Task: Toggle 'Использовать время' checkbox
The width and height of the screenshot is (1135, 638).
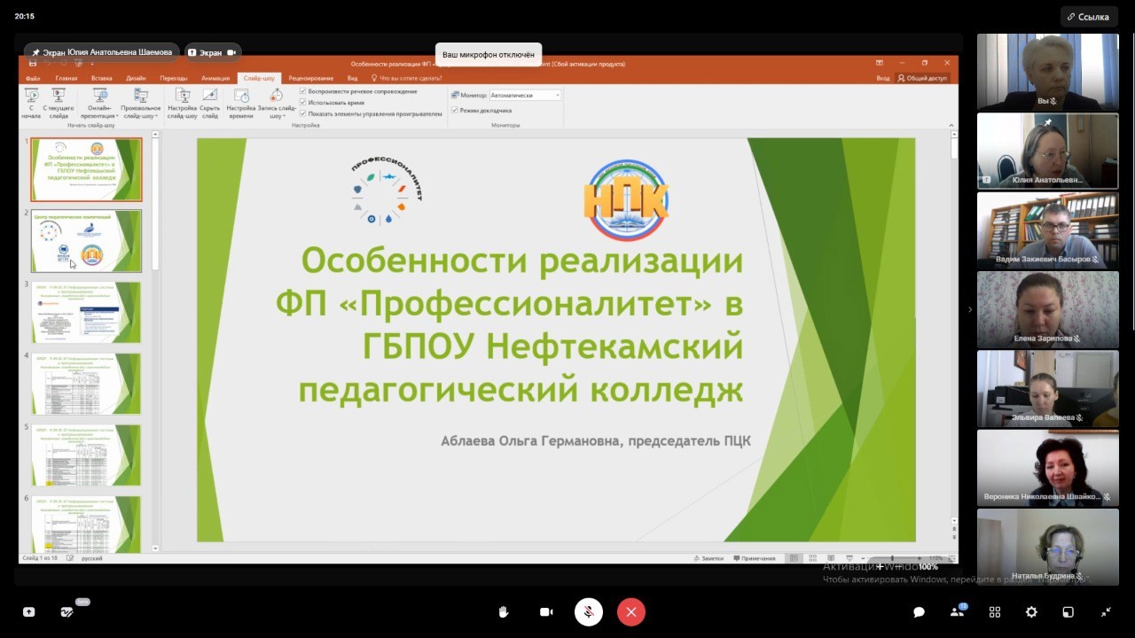Action: pos(303,103)
